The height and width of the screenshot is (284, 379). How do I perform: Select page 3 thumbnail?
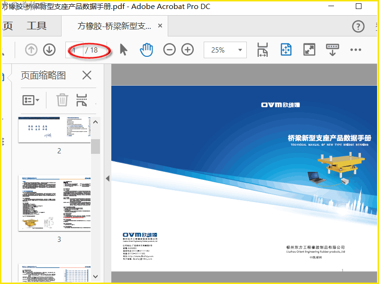[x=54, y=203]
